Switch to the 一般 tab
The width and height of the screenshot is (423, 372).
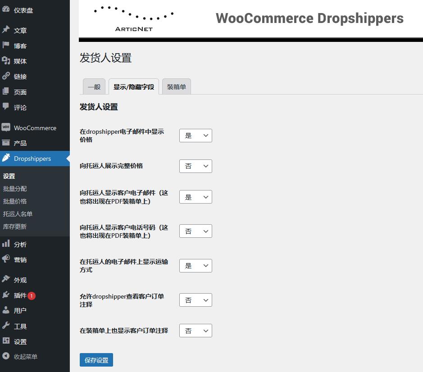[x=94, y=86]
